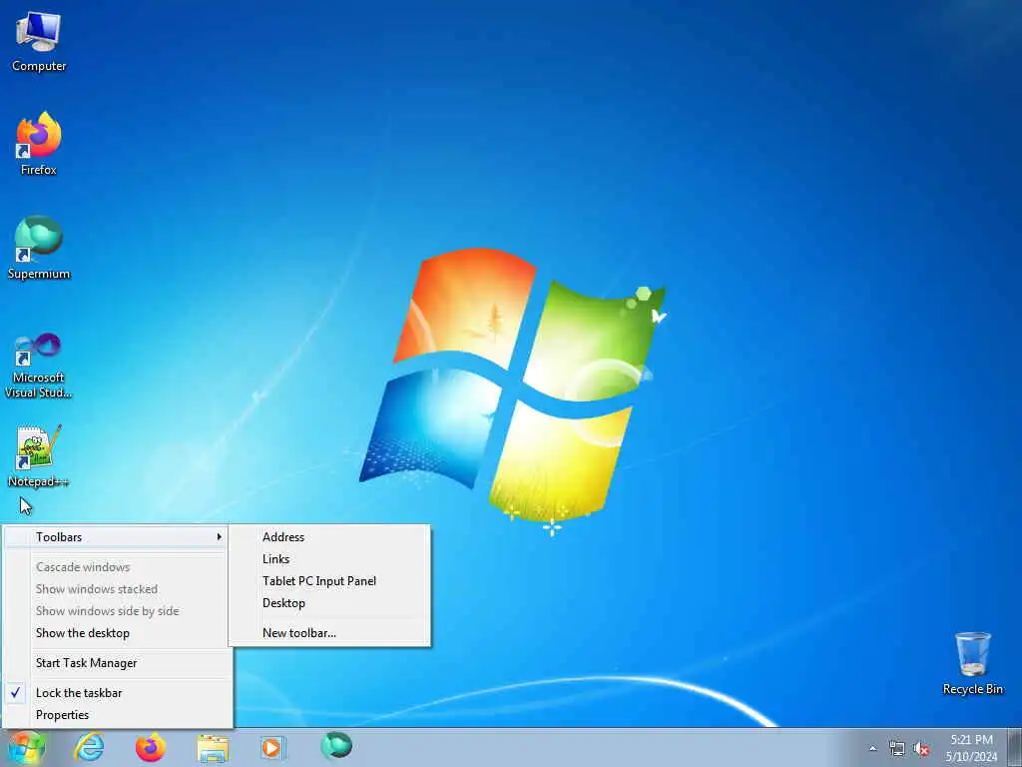
Task: Click the greyed Show windows side by side entry
Action: tap(118, 611)
